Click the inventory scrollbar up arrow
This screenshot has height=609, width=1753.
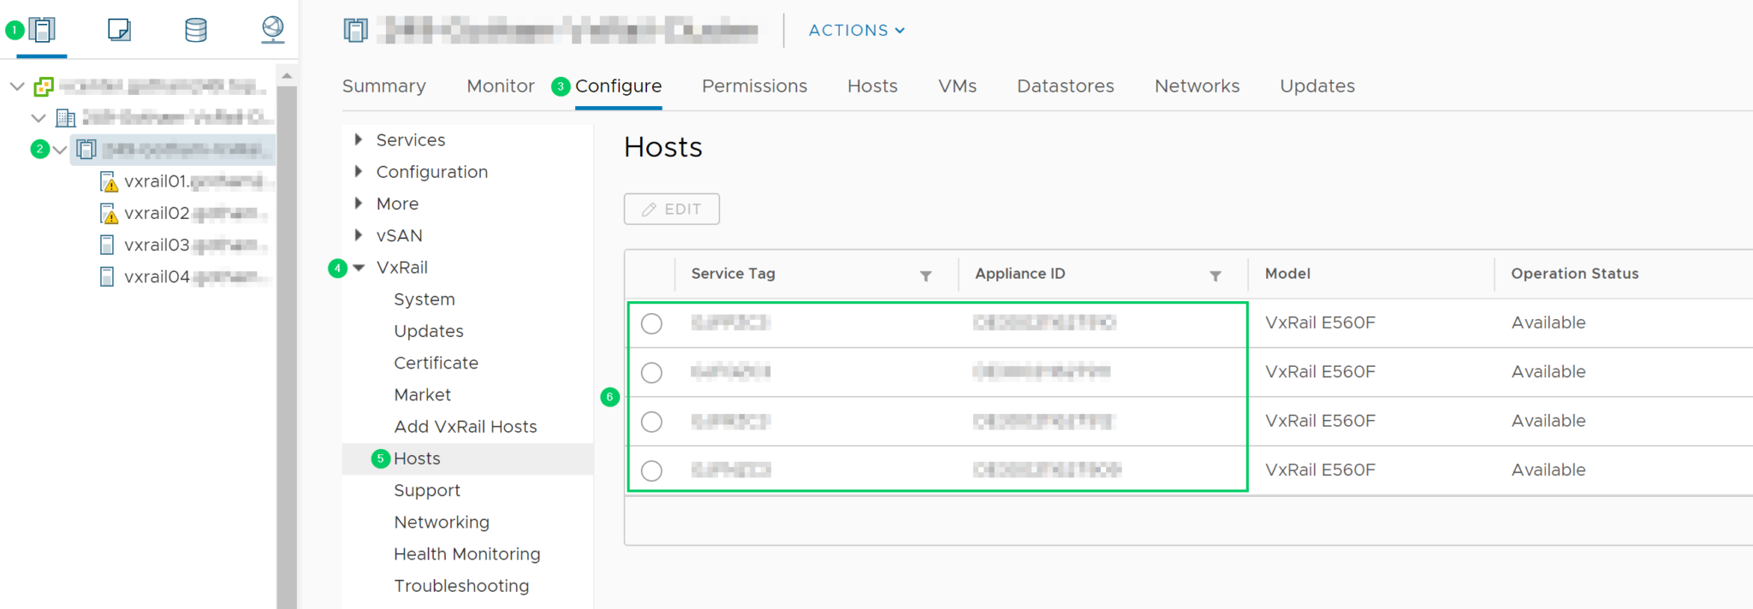pos(287,76)
